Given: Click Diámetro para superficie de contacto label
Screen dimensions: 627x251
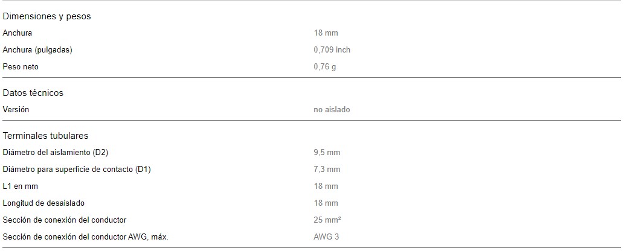Looking at the screenshot, I should (77, 169).
